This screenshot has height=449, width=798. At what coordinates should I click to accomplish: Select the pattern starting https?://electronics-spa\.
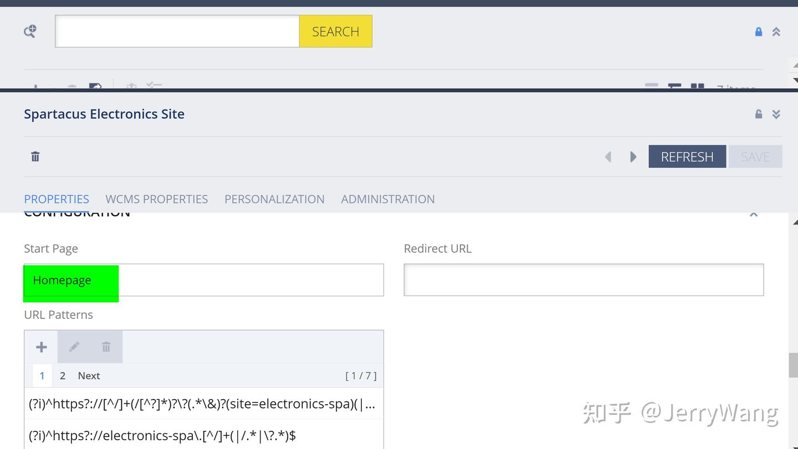point(204,435)
